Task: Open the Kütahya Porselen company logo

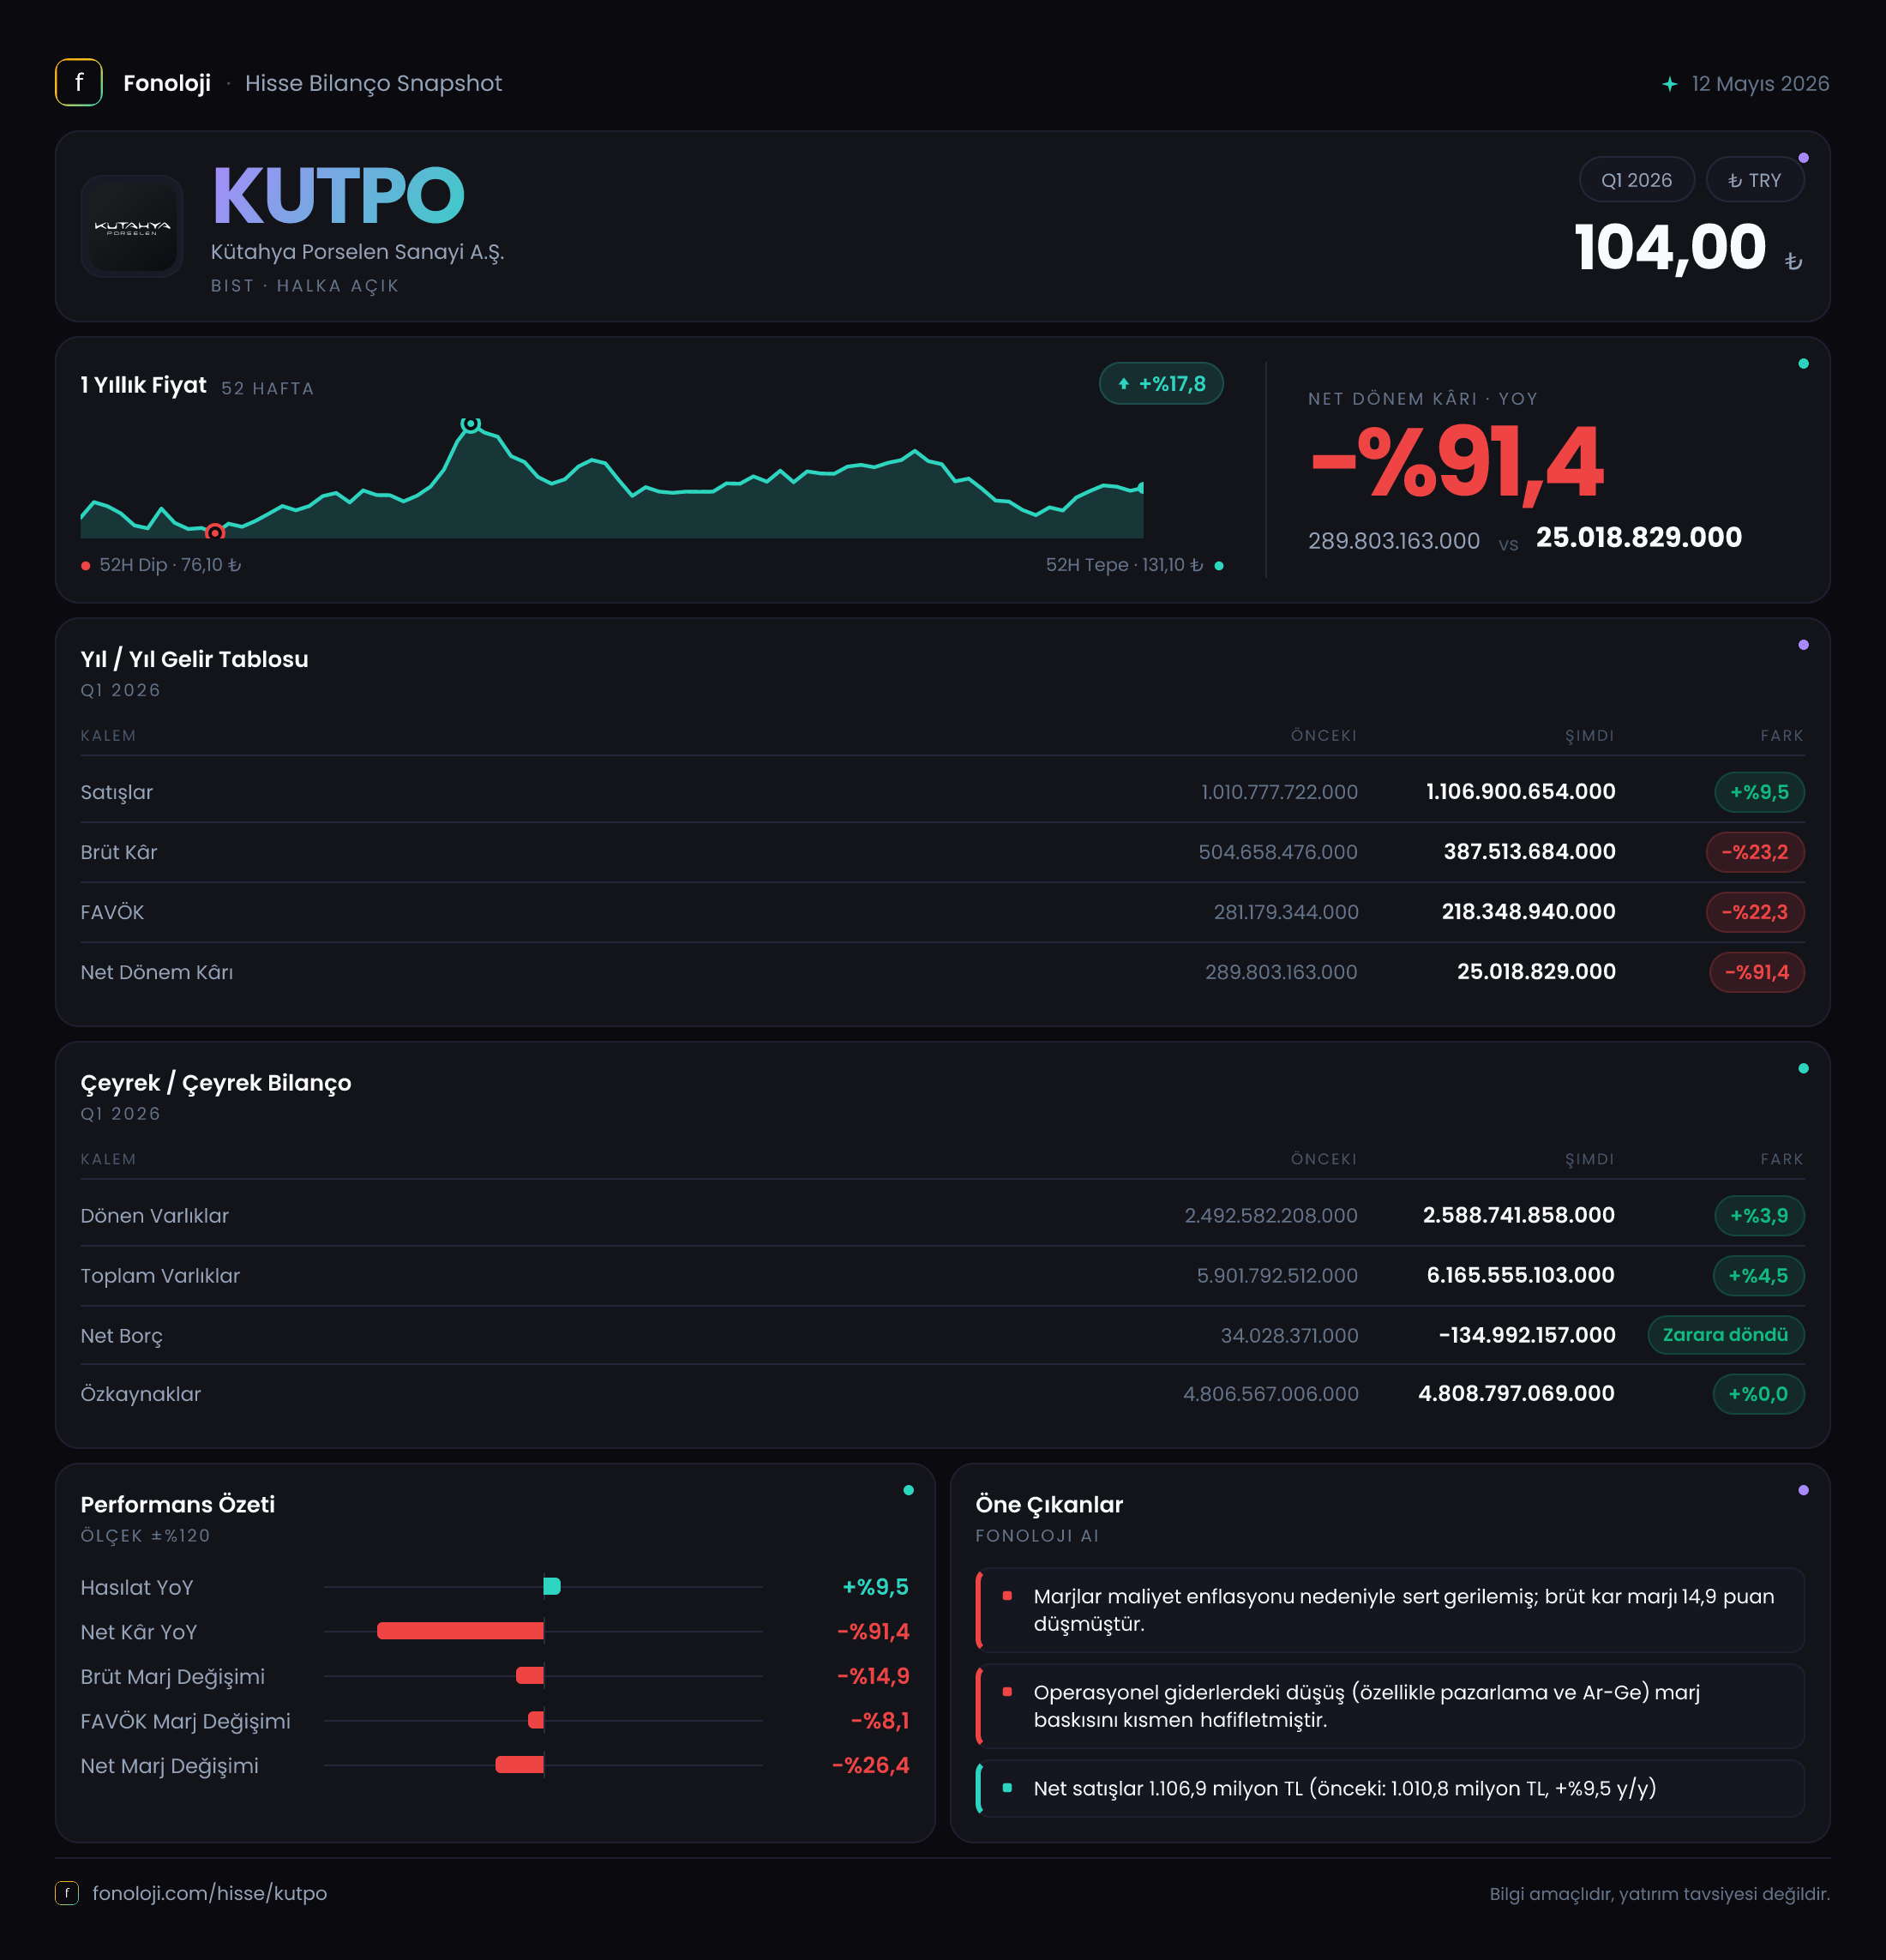Action: (132, 226)
